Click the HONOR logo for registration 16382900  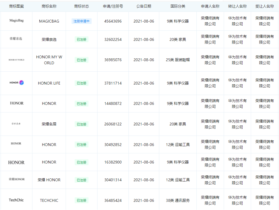[16, 162]
